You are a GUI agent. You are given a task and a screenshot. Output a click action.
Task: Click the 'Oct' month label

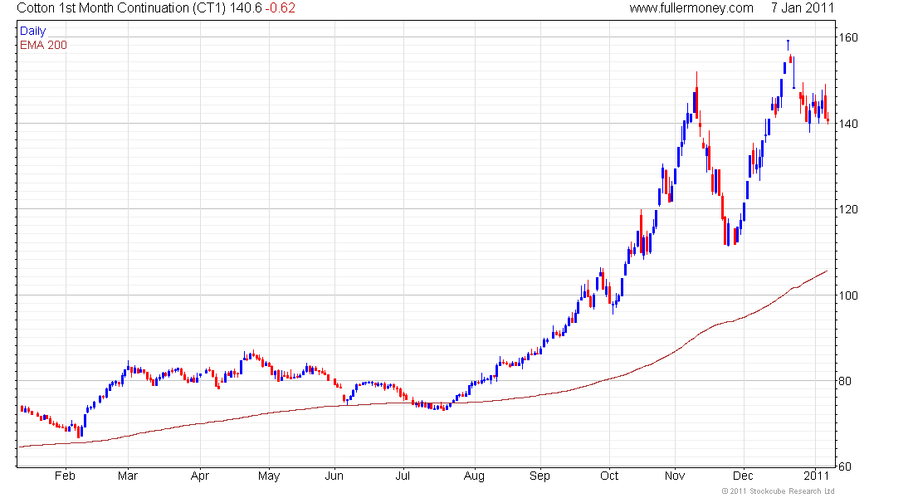(609, 476)
